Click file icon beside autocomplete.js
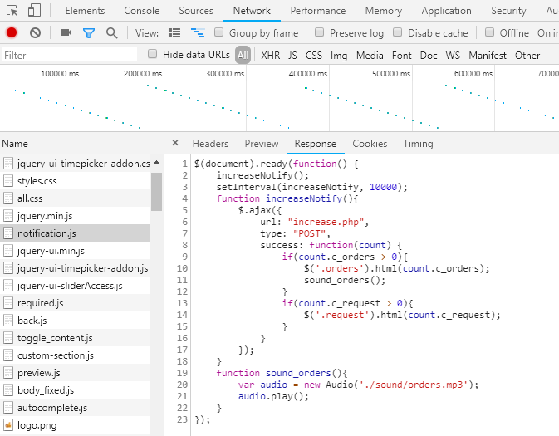 click(8, 408)
